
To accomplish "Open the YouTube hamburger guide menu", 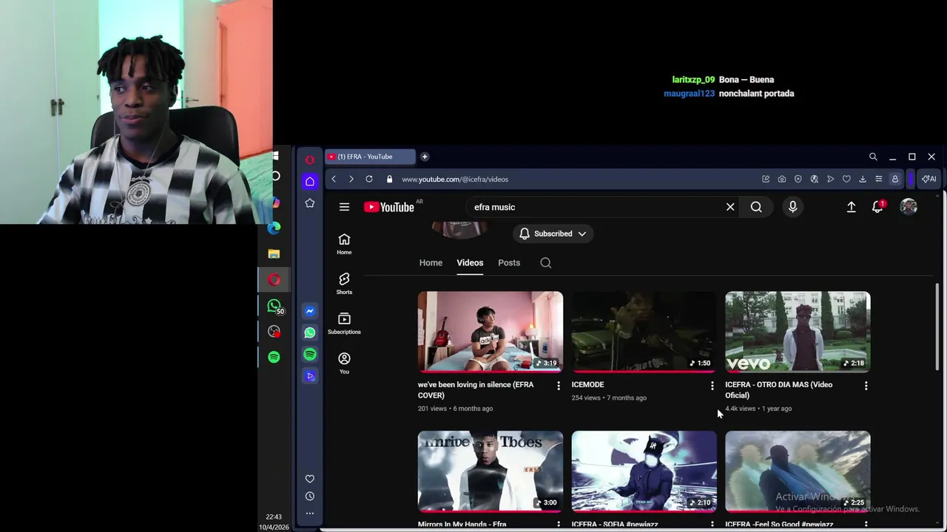I will pyautogui.click(x=344, y=207).
